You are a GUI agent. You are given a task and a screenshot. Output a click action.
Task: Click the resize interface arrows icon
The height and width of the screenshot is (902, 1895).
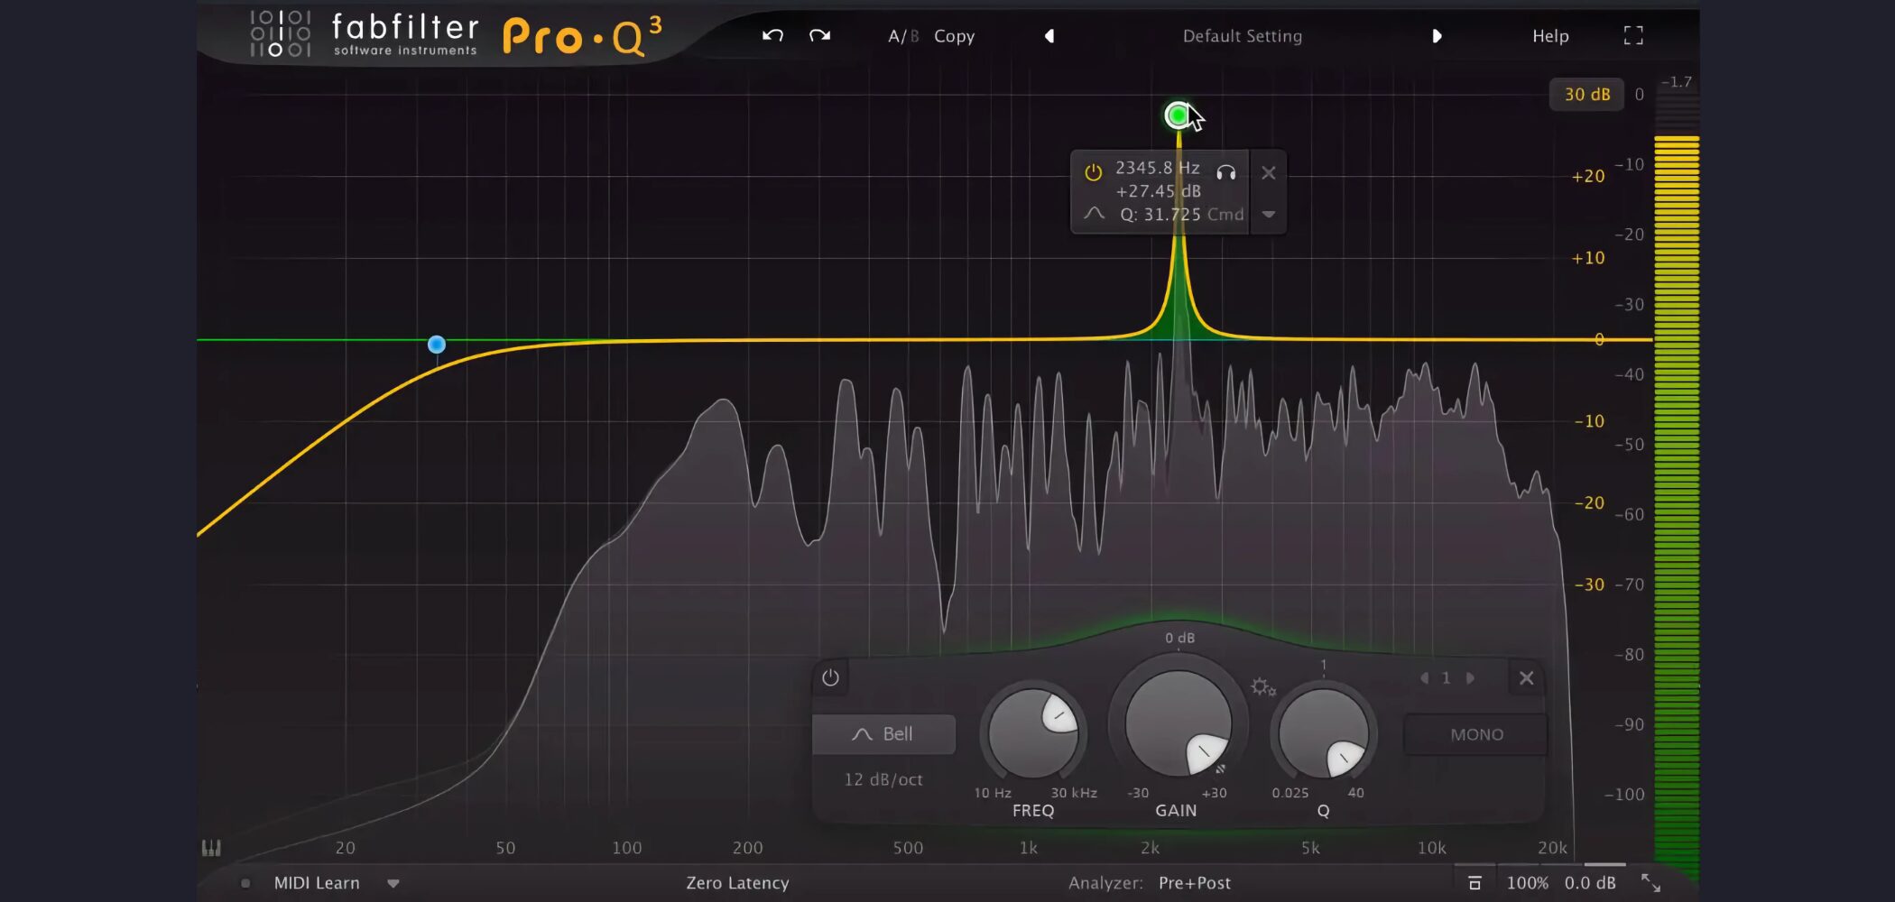pyautogui.click(x=1650, y=883)
